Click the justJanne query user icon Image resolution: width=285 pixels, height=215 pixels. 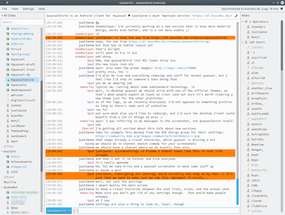[x=8, y=110]
